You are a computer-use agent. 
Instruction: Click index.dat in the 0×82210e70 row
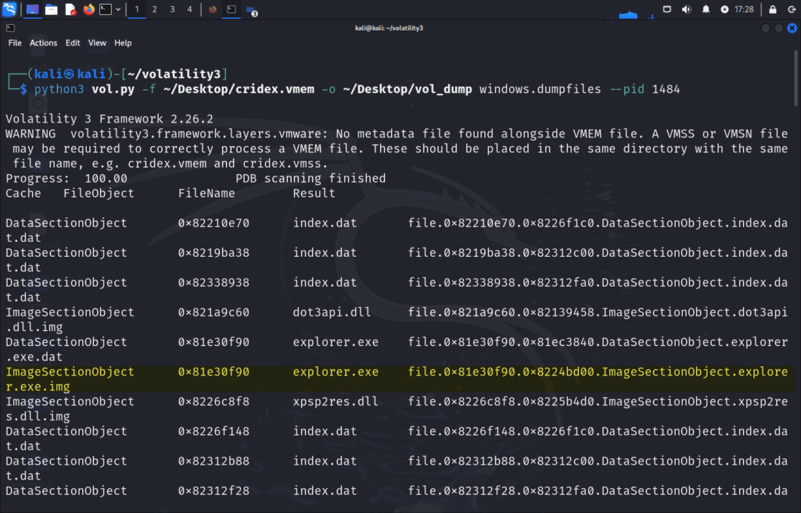[325, 223]
